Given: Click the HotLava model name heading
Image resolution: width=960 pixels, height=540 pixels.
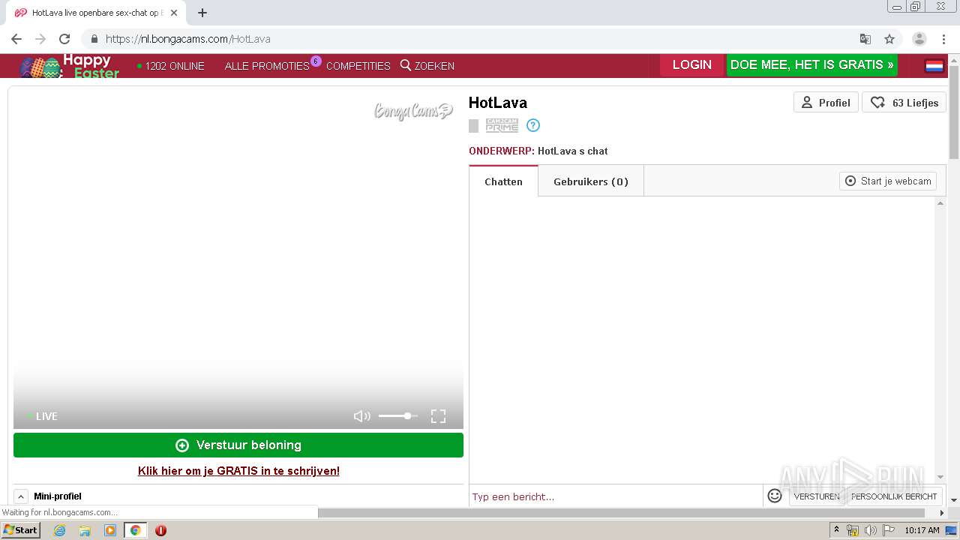Looking at the screenshot, I should [x=498, y=103].
